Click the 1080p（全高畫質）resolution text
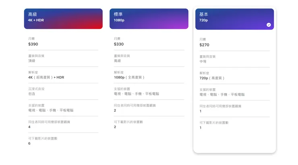Image resolution: width=298 pixels, height=165 pixels. pyautogui.click(x=129, y=77)
